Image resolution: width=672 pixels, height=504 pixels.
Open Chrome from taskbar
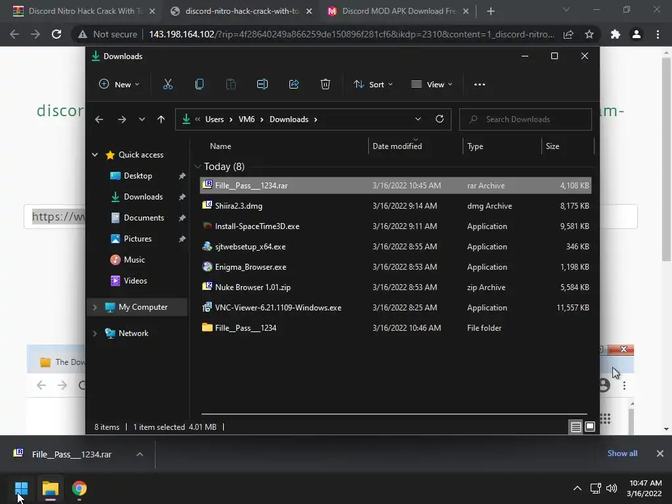point(79,488)
